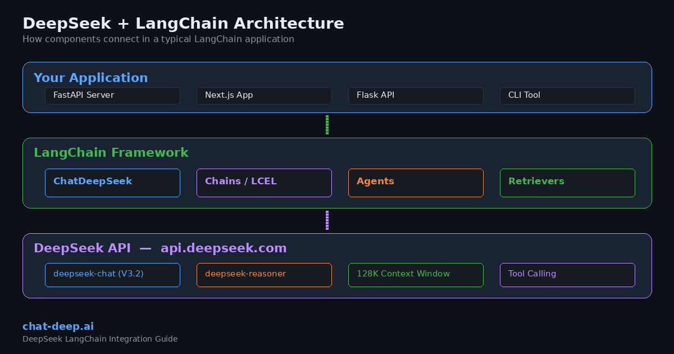674x354 pixels.
Task: Click the DeepSeek LangChain Integration Guide caption
Action: coord(100,339)
